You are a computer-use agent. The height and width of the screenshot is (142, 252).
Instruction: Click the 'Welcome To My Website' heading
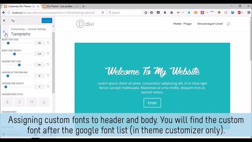[152, 71]
